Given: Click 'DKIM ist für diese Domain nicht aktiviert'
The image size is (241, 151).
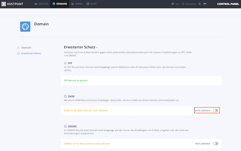Looking at the screenshot, I should [x=86, y=110].
